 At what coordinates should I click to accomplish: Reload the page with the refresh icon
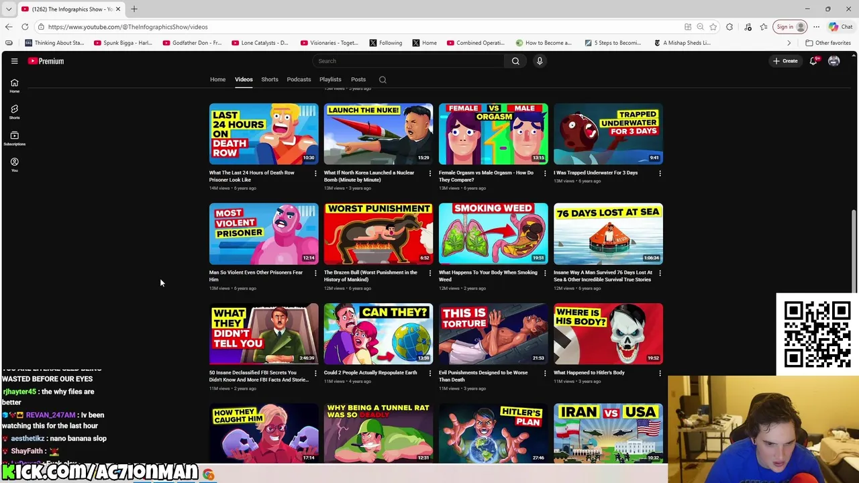(25, 27)
